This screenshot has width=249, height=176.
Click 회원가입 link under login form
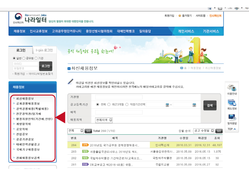tap(20, 74)
